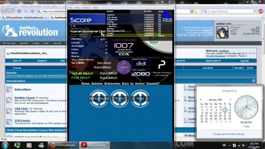Click January, 2011 calendar header
Image resolution: width=265 pixels, height=149 pixels.
(216, 99)
